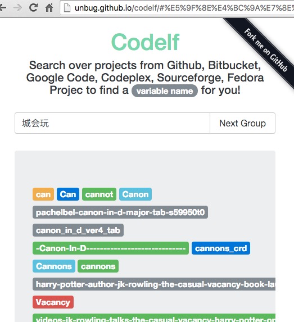
Task: Go to the browser home icon
Action: click(x=49, y=8)
